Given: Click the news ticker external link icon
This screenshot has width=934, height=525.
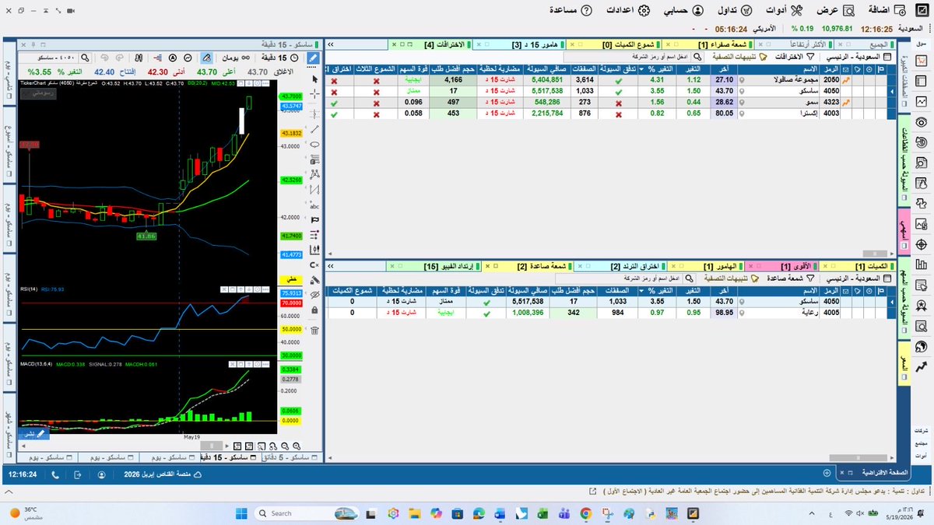Looking at the screenshot, I should click(593, 492).
